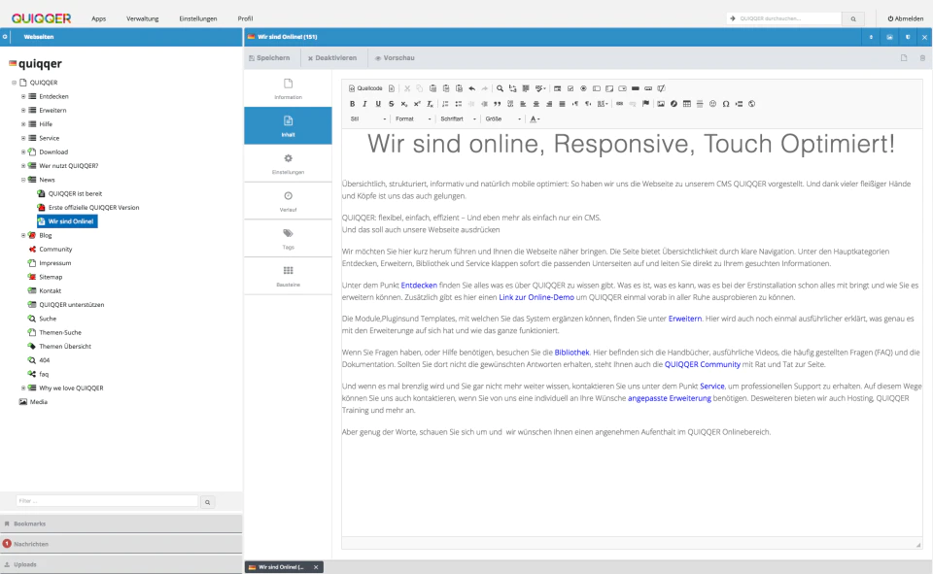
Task: Toggle bold formatting in the editor
Action: pyautogui.click(x=352, y=104)
